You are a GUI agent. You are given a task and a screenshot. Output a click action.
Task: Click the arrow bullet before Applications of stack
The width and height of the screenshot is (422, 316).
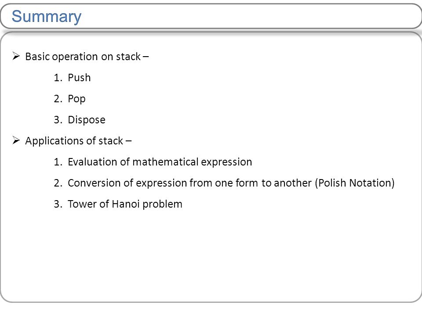point(16,140)
